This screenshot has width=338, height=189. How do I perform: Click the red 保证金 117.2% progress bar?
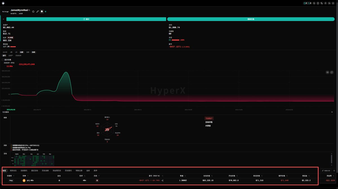pos(13,47)
